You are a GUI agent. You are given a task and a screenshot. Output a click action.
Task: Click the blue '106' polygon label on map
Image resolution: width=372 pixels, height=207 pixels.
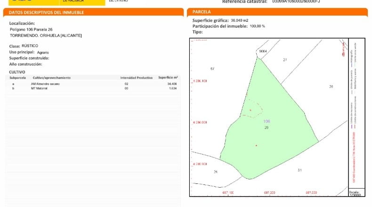click(267, 121)
